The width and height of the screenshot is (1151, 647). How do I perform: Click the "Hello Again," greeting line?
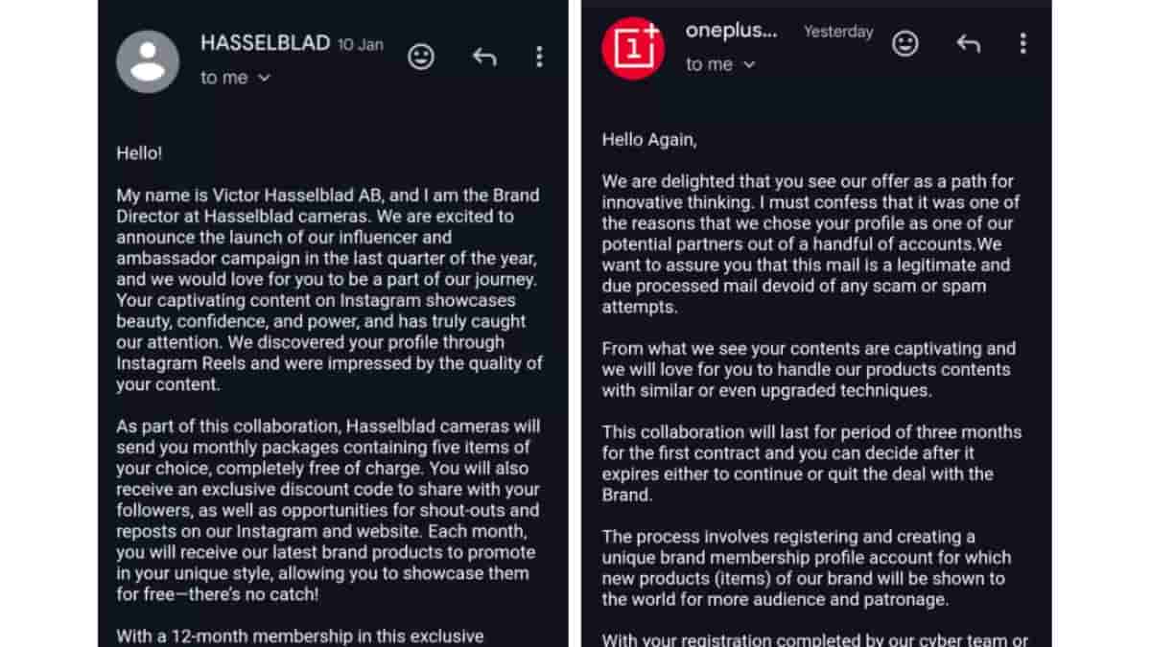[x=649, y=139]
